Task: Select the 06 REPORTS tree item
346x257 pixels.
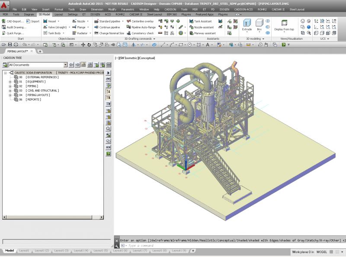Action: pos(28,100)
